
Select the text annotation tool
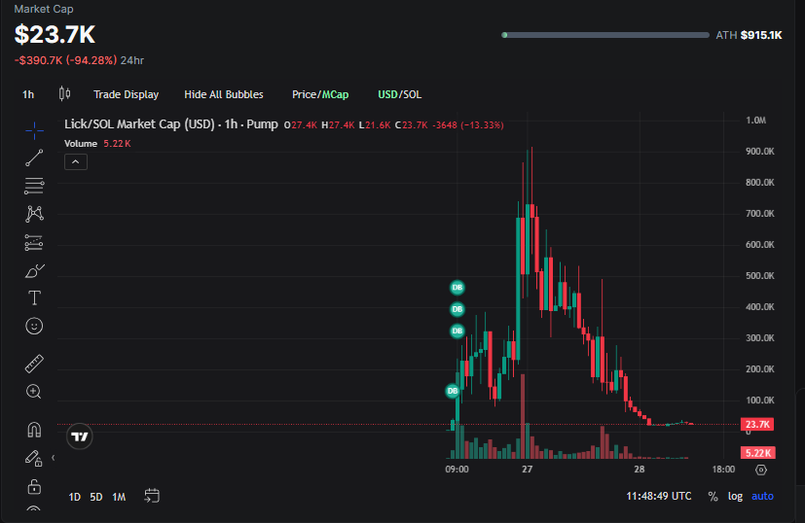(x=34, y=297)
